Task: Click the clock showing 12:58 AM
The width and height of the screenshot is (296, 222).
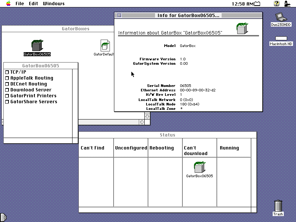Action: coord(243,4)
